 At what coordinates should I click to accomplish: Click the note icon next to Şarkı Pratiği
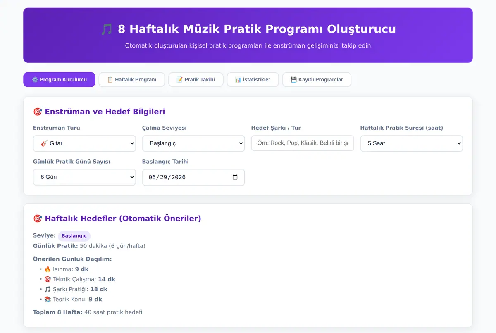click(48, 289)
